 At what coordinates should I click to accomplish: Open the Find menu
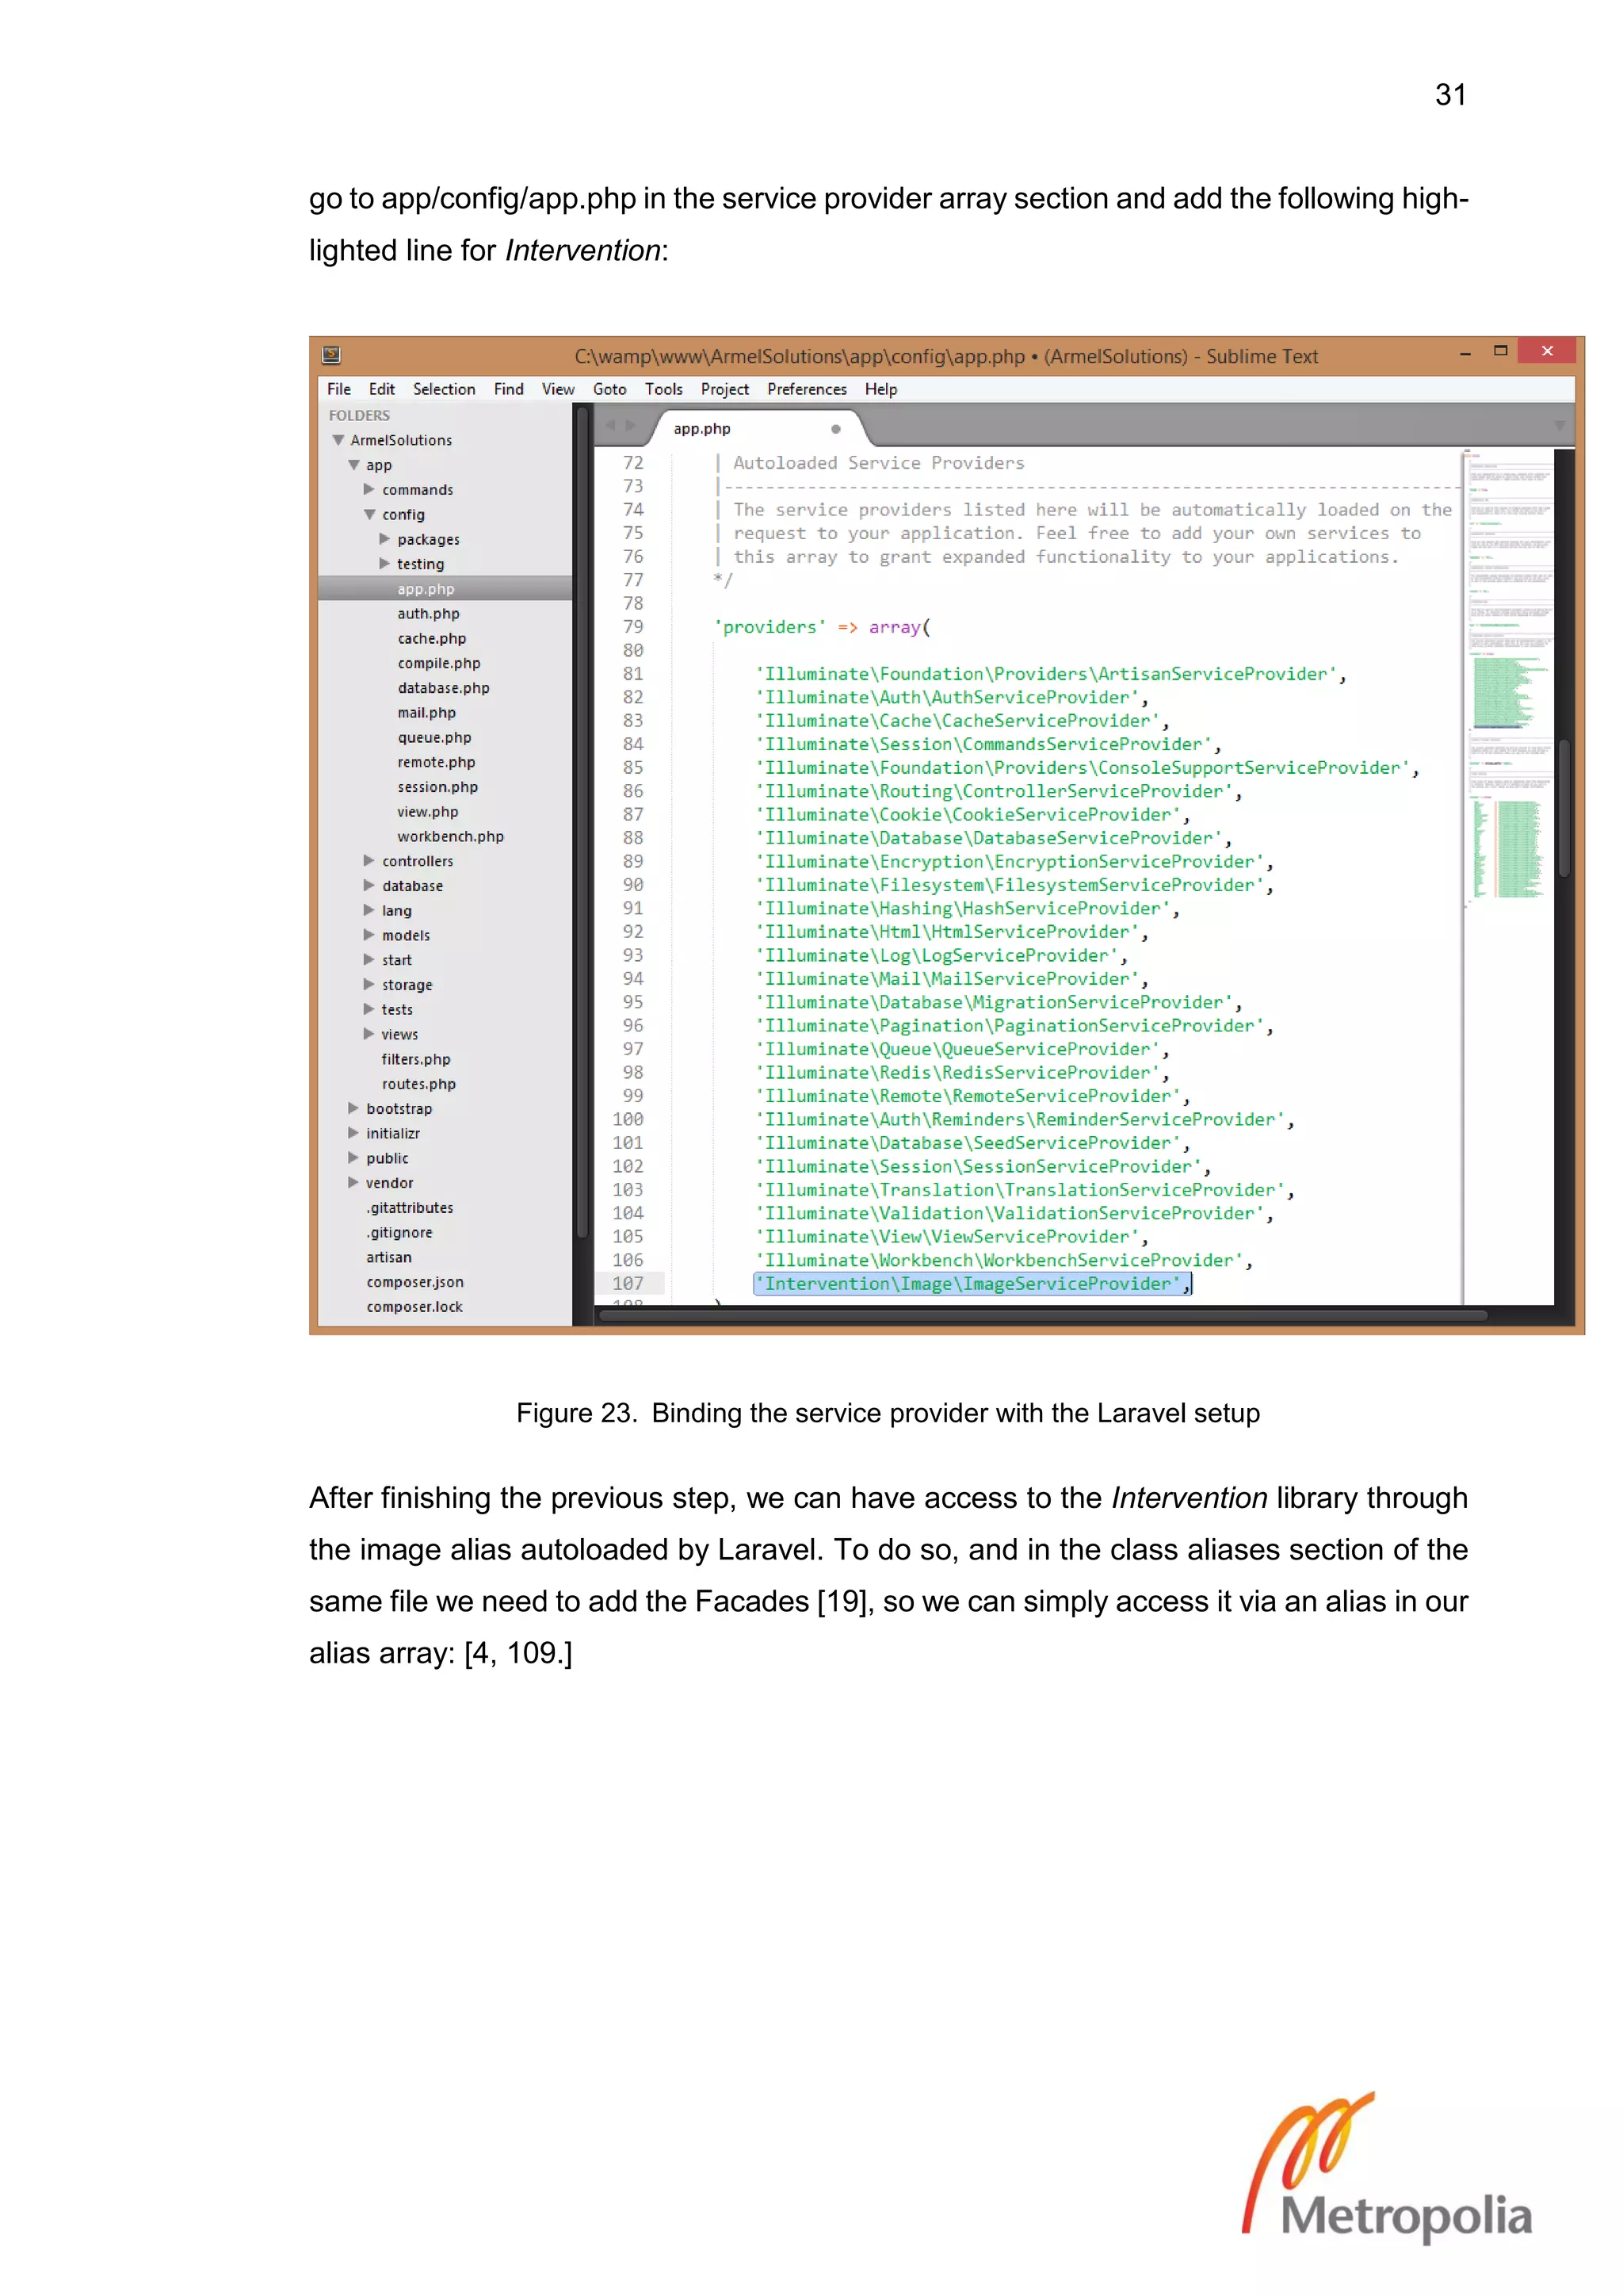[x=509, y=389]
